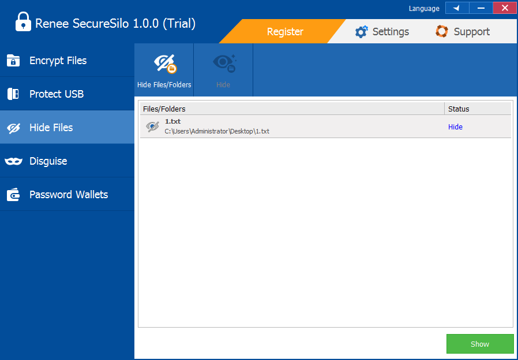The height and width of the screenshot is (360, 518).
Task: Open Support
Action: [x=463, y=32]
